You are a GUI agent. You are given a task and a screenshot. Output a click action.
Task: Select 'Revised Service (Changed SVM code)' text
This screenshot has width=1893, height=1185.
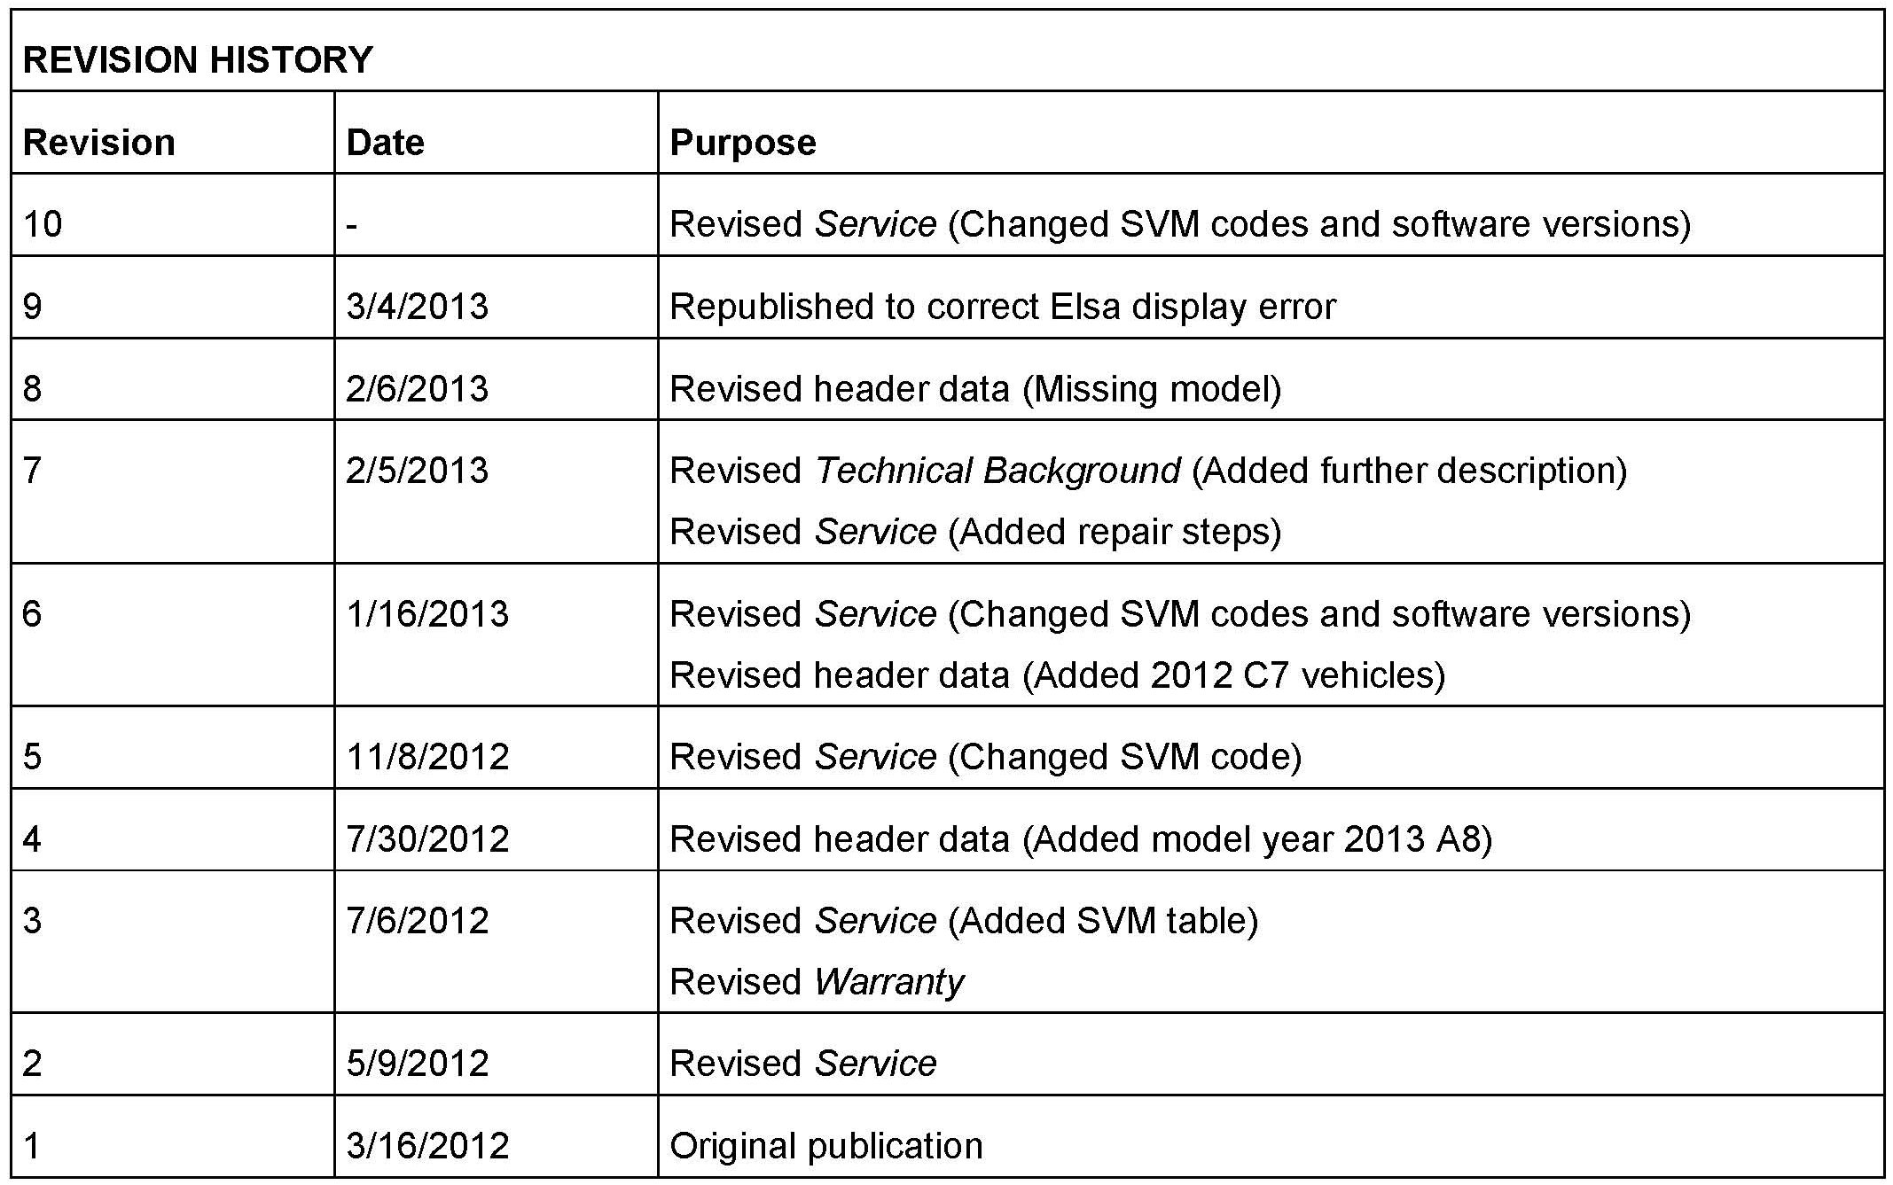(x=985, y=757)
